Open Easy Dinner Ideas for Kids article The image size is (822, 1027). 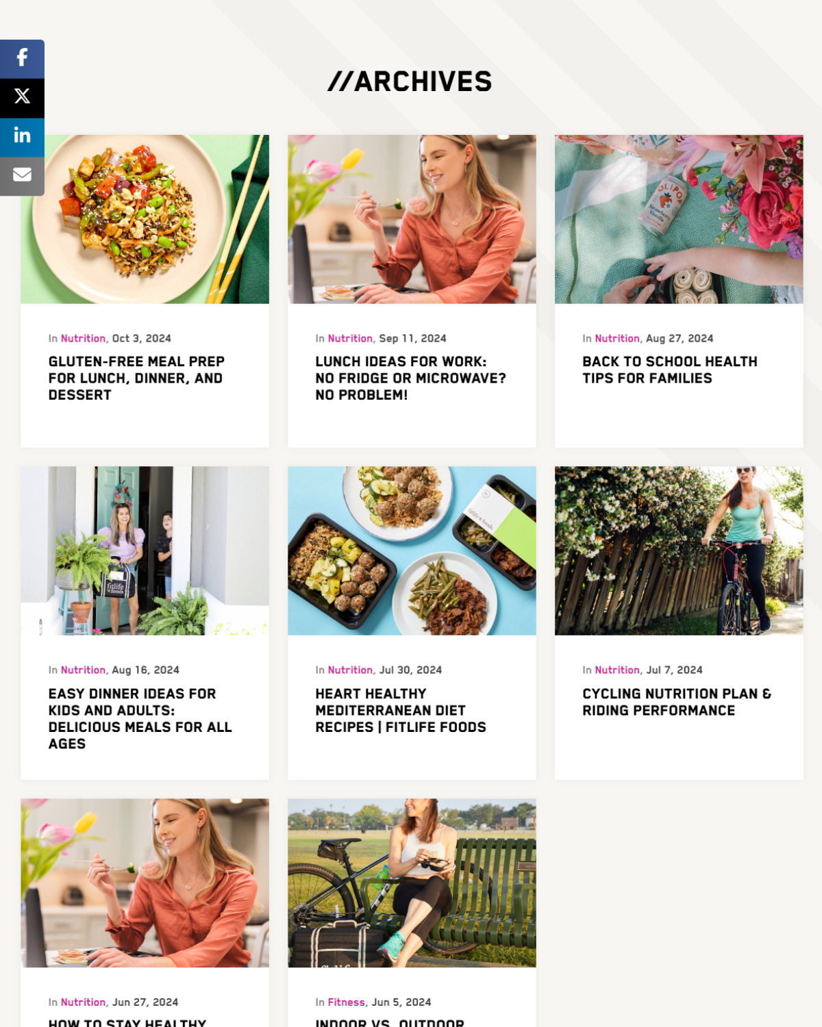pyautogui.click(x=140, y=718)
